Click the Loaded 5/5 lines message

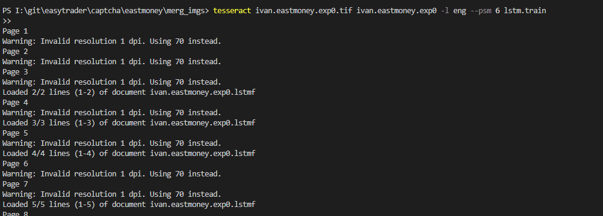tap(129, 204)
